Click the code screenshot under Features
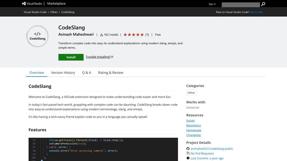 pos(103,149)
